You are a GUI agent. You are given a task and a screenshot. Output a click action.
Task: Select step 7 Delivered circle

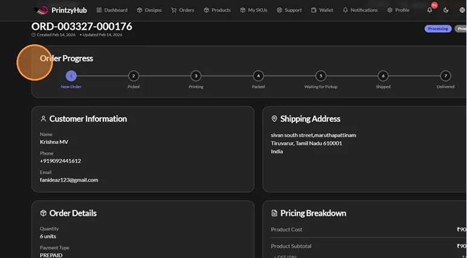point(446,76)
